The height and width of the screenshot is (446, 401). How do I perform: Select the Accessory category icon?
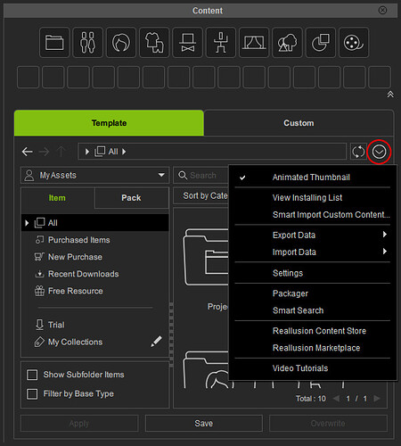[187, 43]
